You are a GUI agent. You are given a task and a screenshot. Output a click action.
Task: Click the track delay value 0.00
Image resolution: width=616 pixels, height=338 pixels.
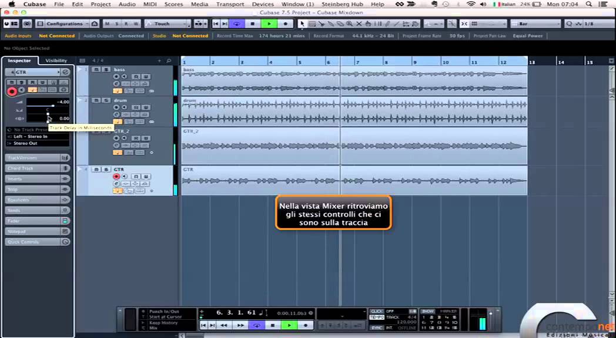click(x=64, y=119)
